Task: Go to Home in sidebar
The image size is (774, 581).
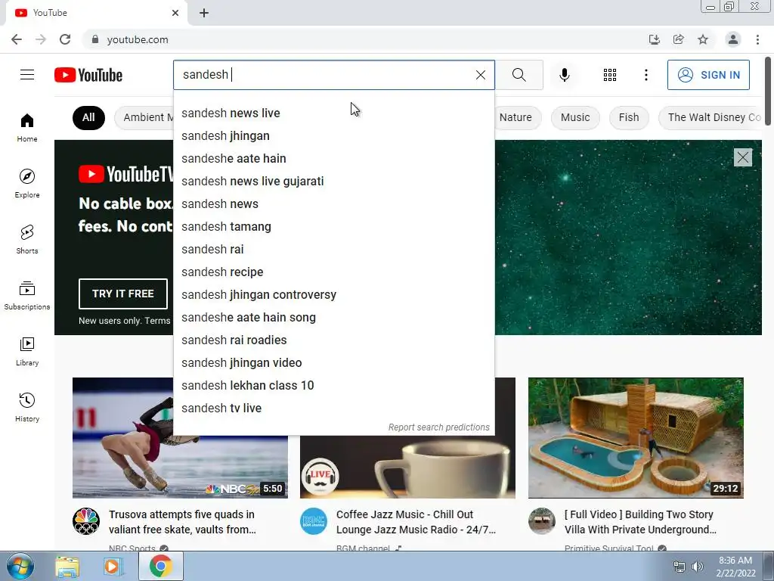Action: 27,127
